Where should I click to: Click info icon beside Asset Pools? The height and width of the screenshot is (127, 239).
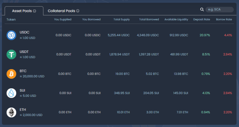click(34, 11)
